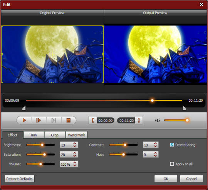Click the Restore Defaults button
This screenshot has width=208, height=190.
(x=20, y=179)
